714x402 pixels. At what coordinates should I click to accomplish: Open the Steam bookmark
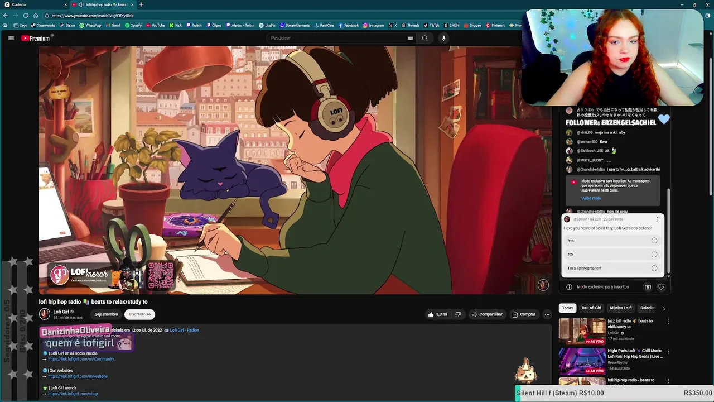[67, 25]
